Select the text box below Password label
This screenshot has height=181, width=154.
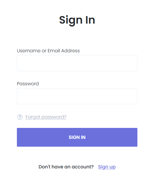pos(77,96)
